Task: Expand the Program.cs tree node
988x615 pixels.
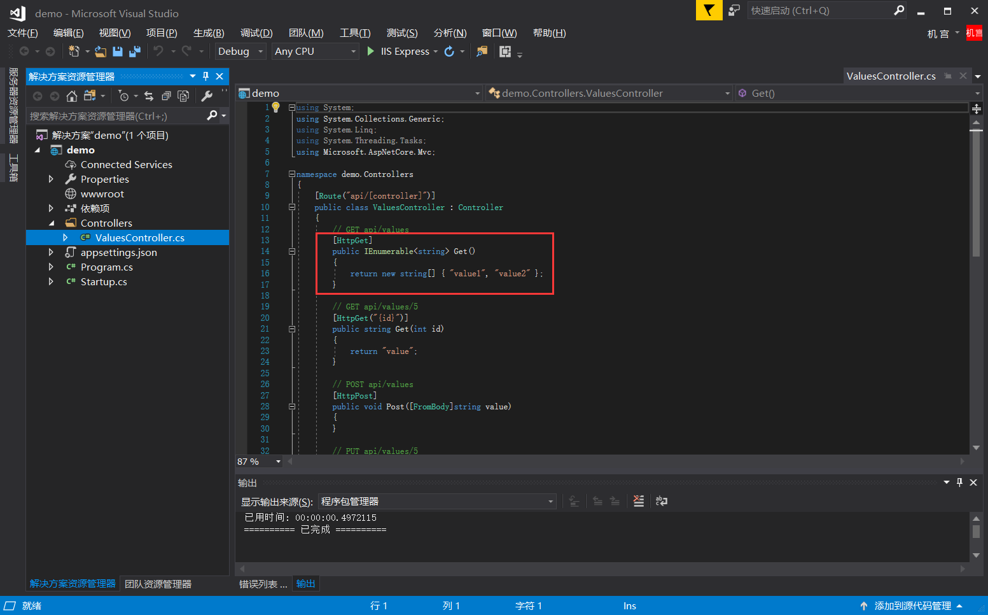Action: (51, 267)
